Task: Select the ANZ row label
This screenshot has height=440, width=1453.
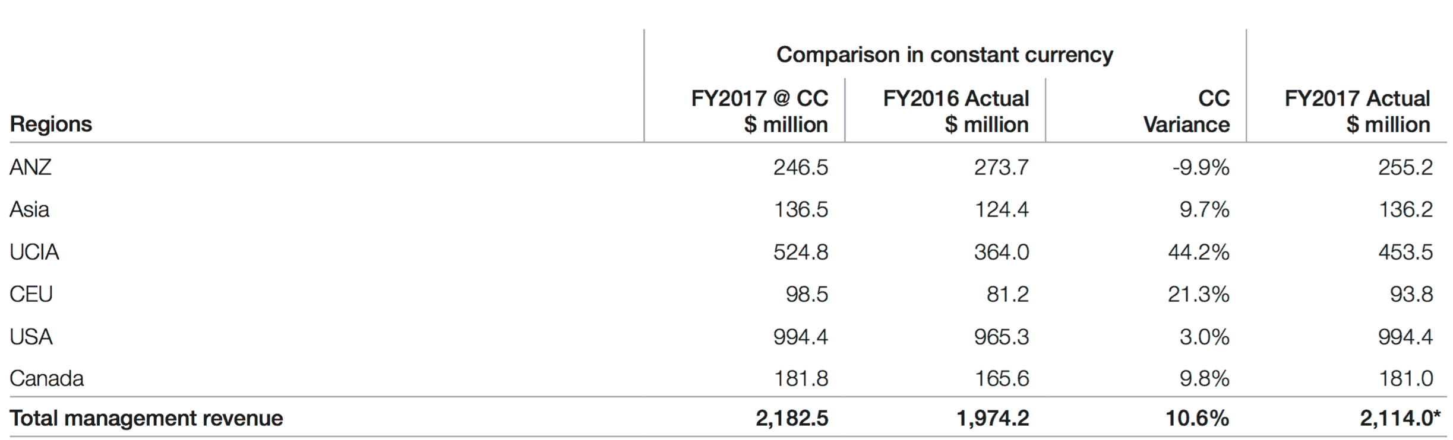Action: tap(30, 167)
